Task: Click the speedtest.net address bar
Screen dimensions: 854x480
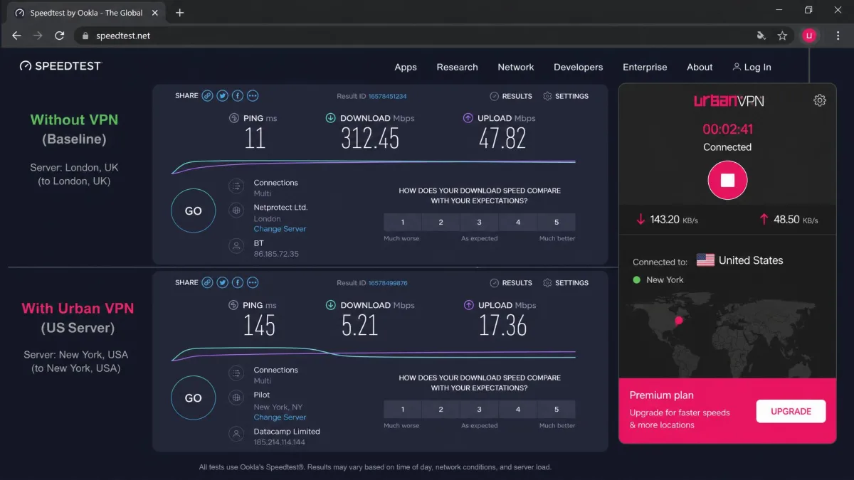Action: point(434,36)
